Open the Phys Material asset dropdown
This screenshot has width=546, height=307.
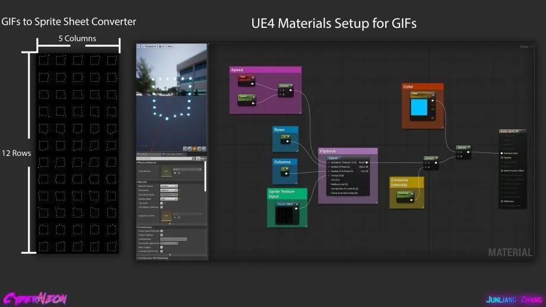(187, 170)
